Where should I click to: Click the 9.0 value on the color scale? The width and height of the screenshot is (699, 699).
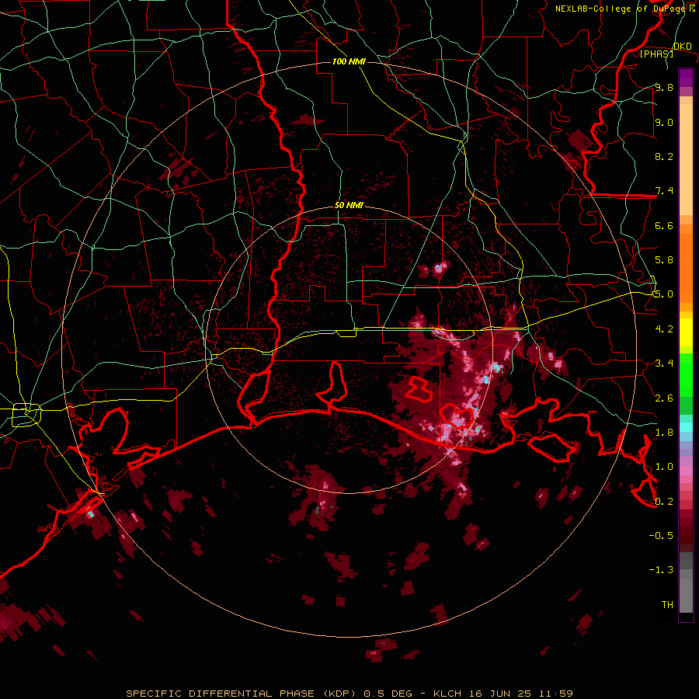tap(664, 122)
